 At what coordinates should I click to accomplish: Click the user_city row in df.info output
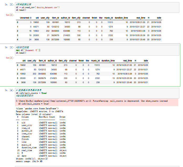(41, 125)
